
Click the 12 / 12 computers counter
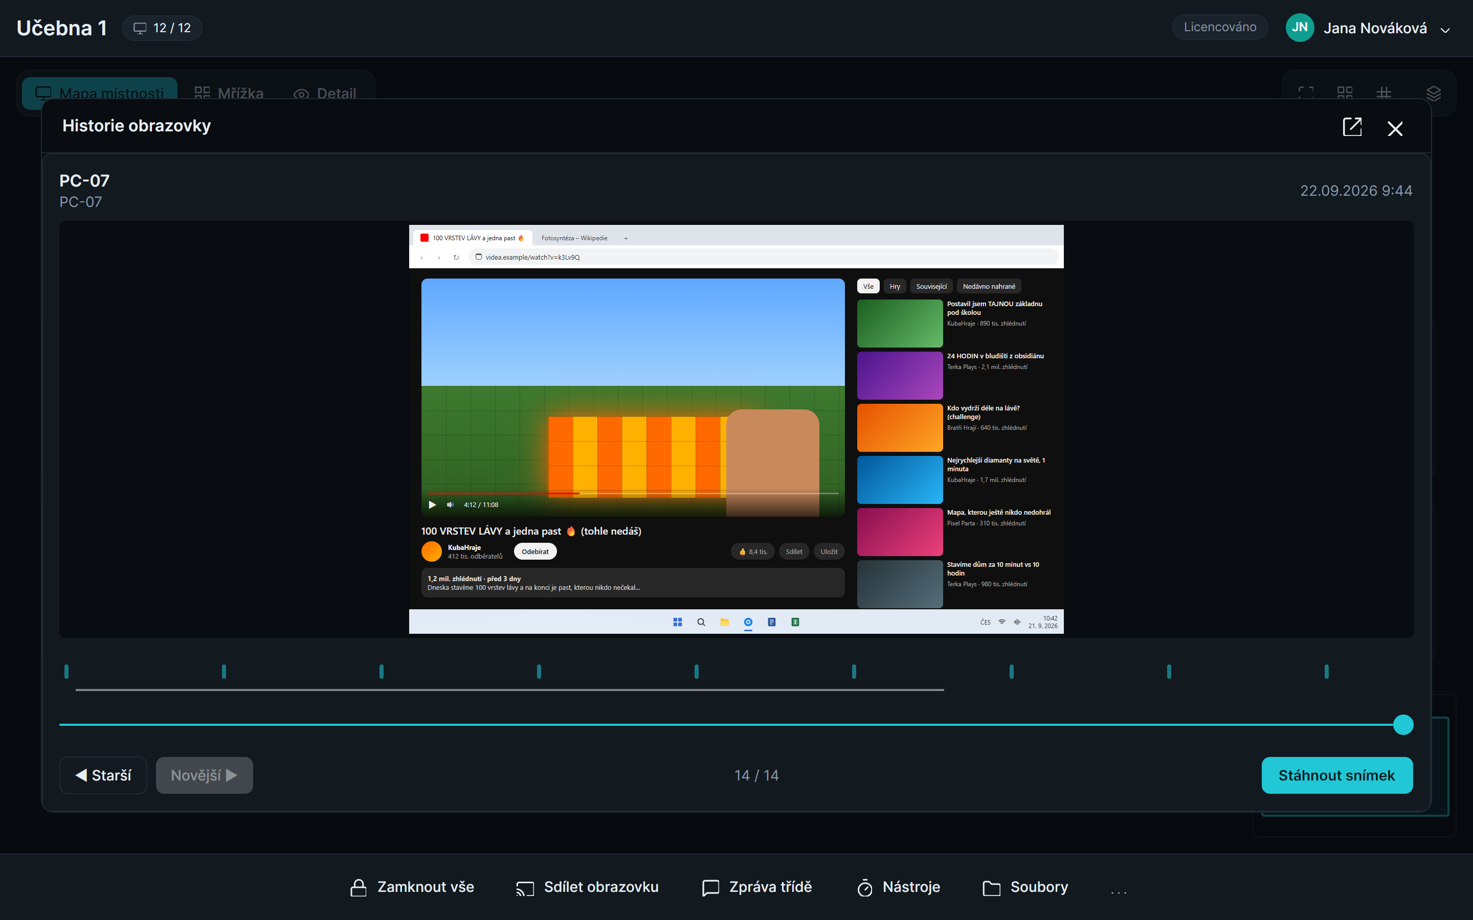162,28
